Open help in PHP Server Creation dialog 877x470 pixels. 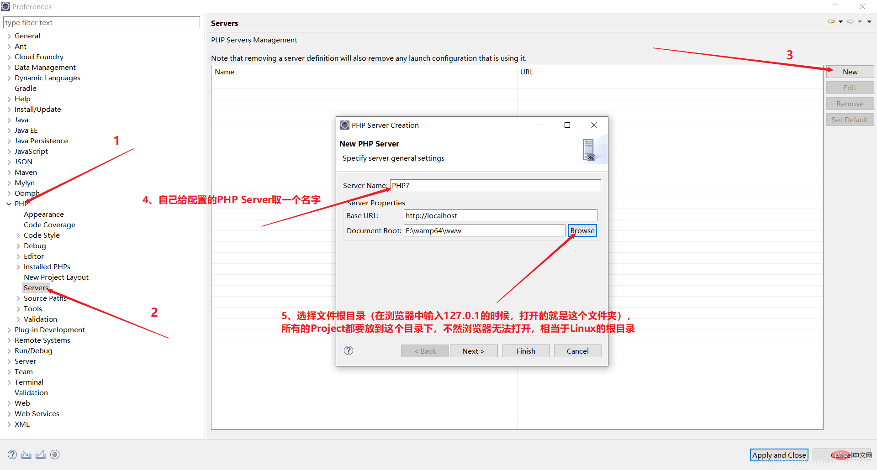point(349,350)
